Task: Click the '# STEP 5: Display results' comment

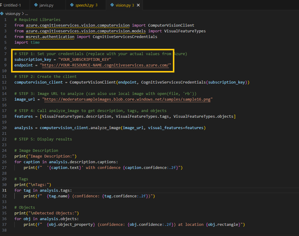Action: point(43,139)
